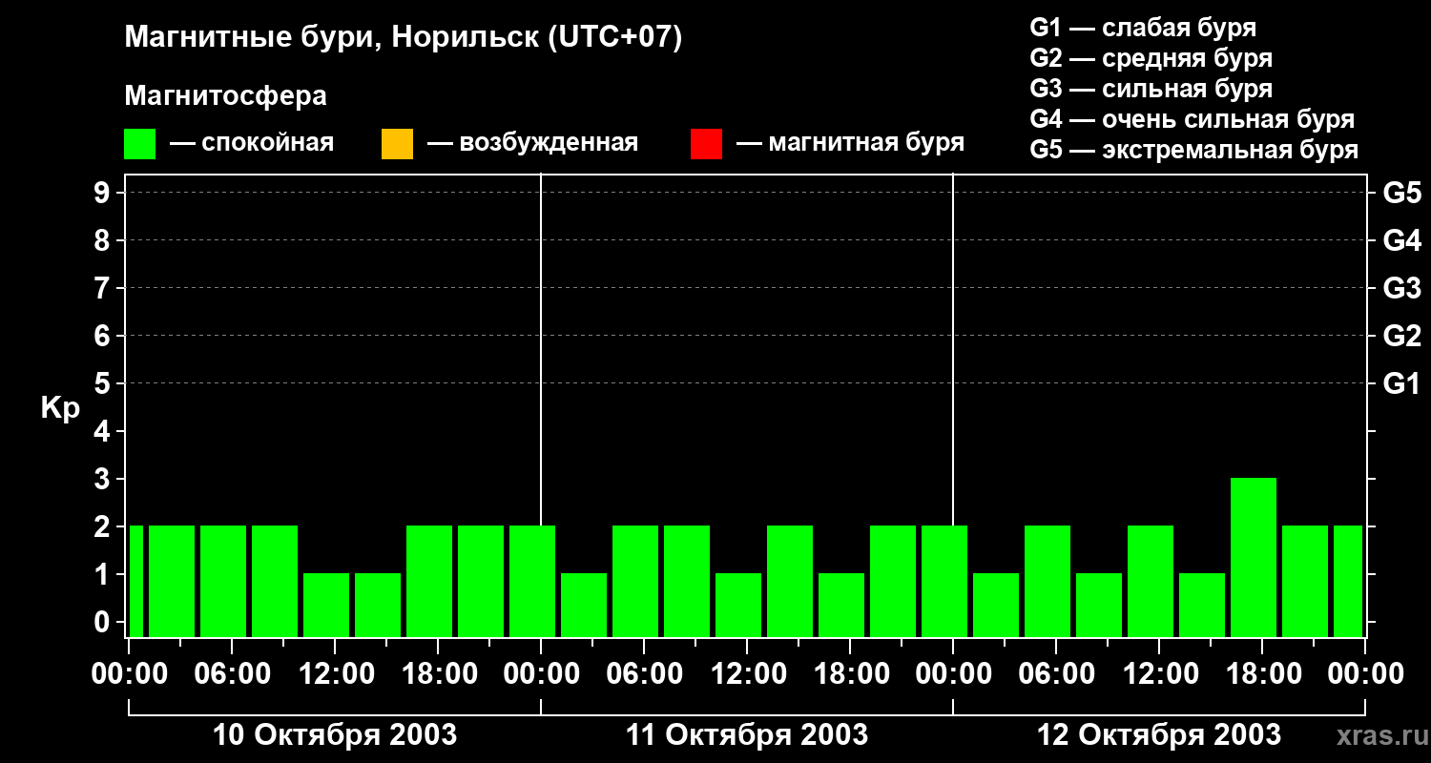The image size is (1431, 763).
Task: Click the "— возбужденная" legend label
Action: (532, 143)
